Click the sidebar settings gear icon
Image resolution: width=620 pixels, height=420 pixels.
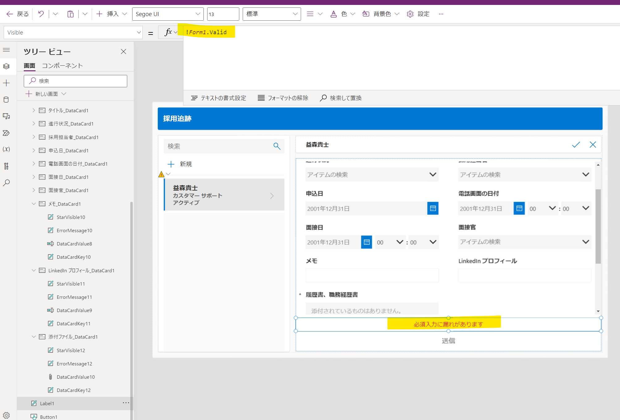pos(6,415)
